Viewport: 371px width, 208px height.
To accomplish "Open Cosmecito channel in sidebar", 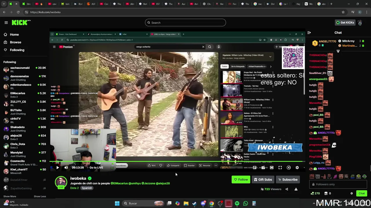I will tap(25, 163).
